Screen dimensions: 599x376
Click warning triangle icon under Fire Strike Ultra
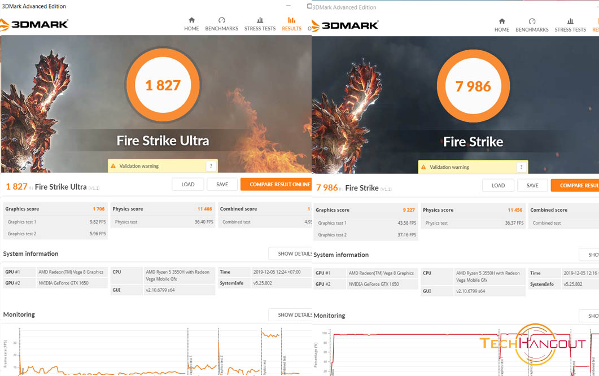pos(113,166)
